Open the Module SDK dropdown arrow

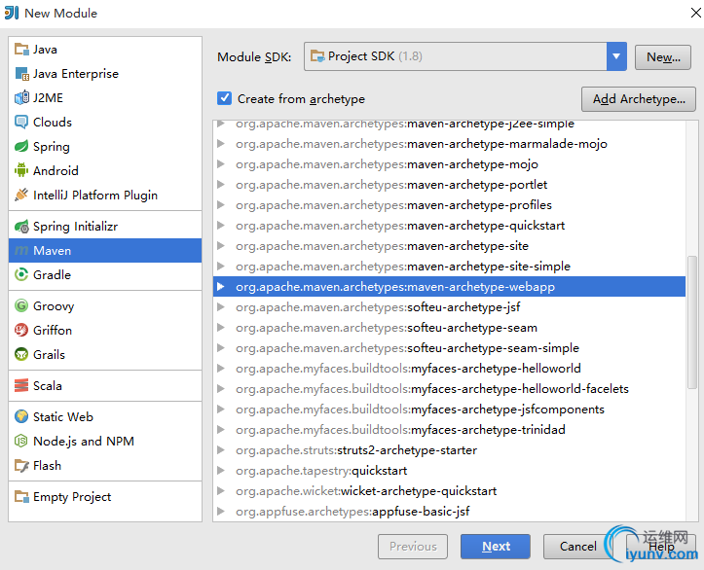(616, 56)
